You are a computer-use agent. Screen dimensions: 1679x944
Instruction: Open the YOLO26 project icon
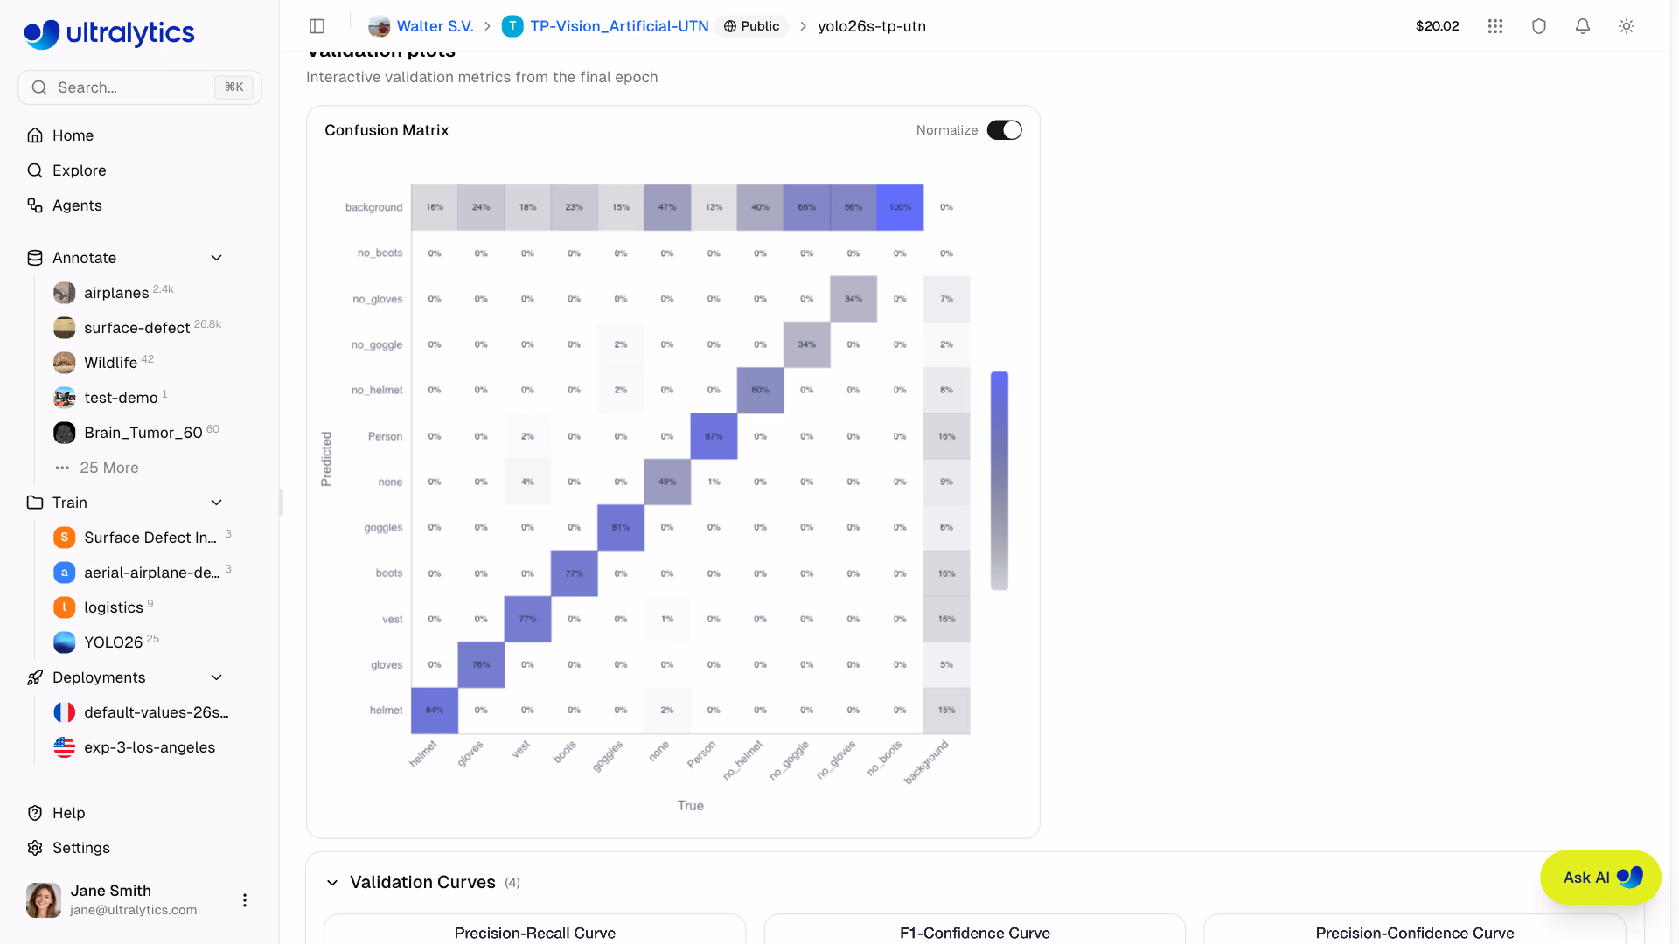pos(65,642)
